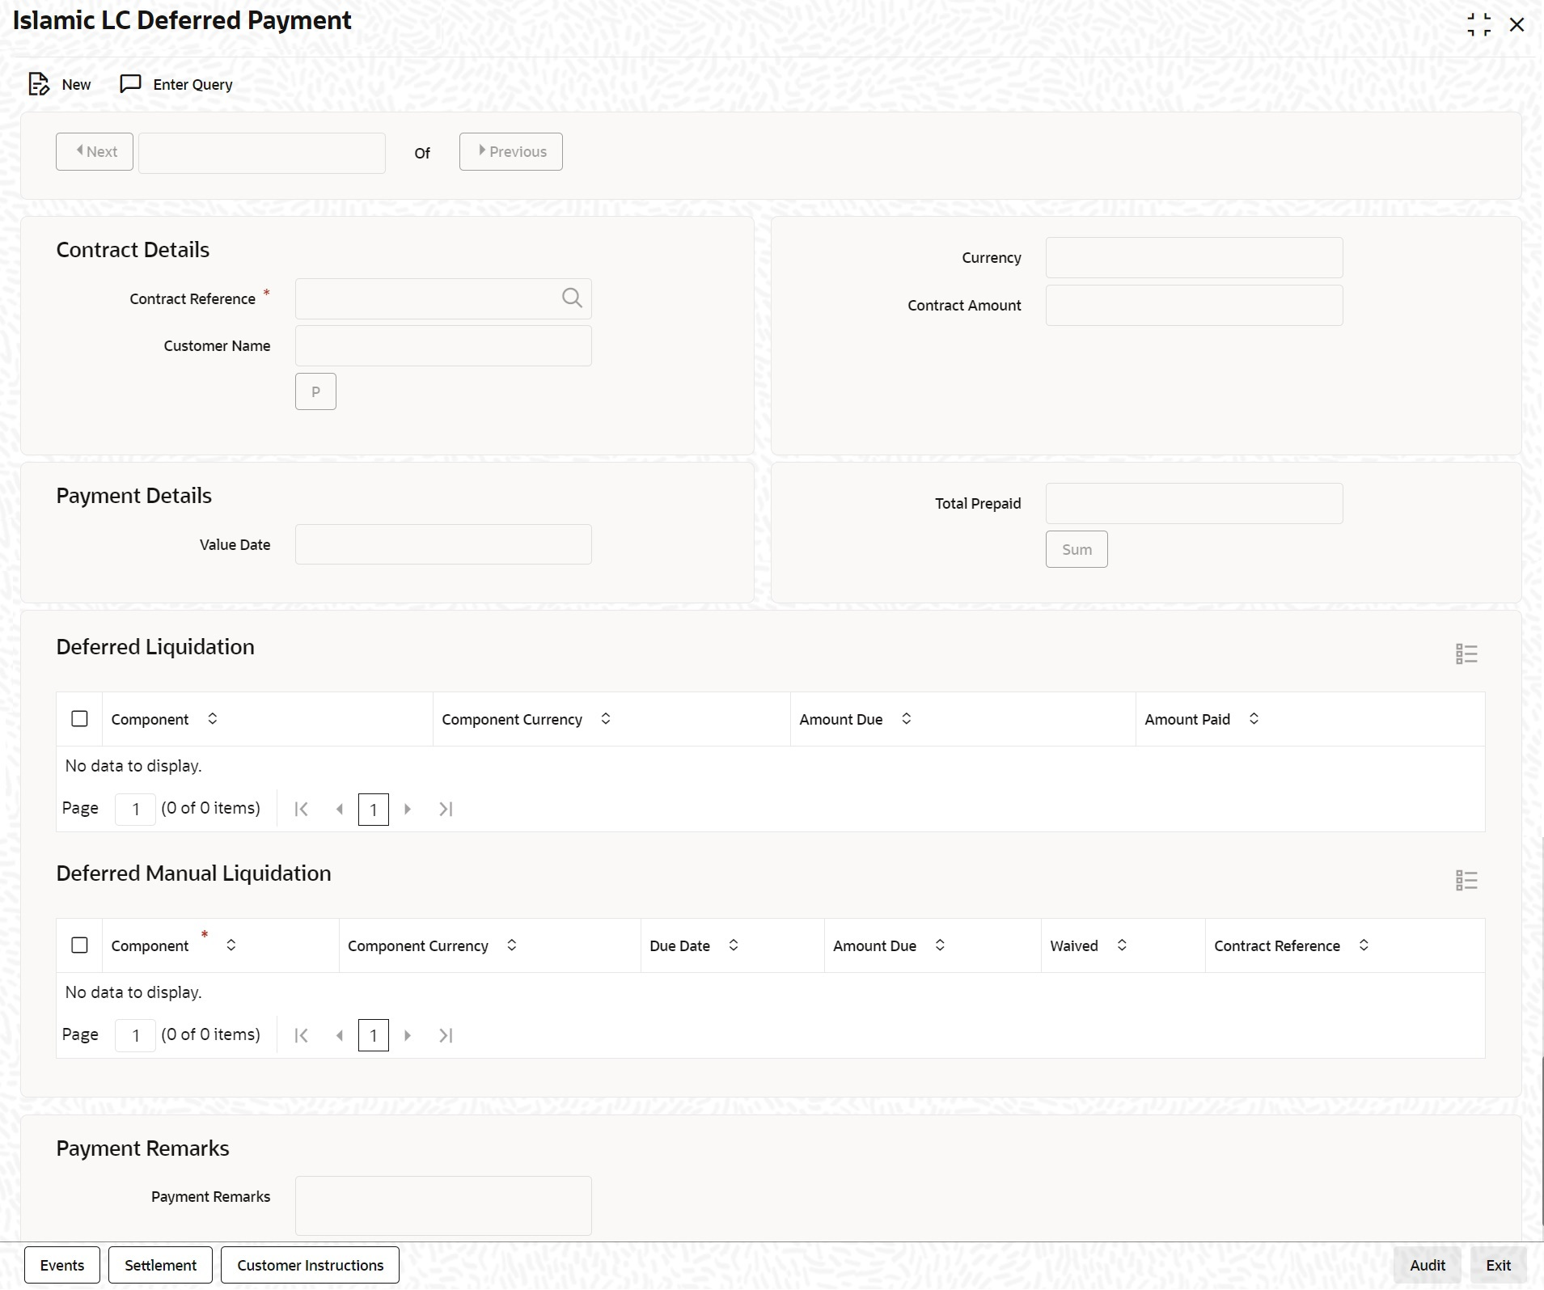Image resolution: width=1544 pixels, height=1290 pixels.
Task: Sort Deferred Manual Liquidation by Contract Reference
Action: pos(1364,945)
